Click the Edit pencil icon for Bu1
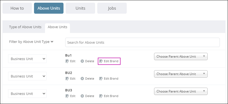This screenshot has width=228, height=104. pyautogui.click(x=67, y=61)
